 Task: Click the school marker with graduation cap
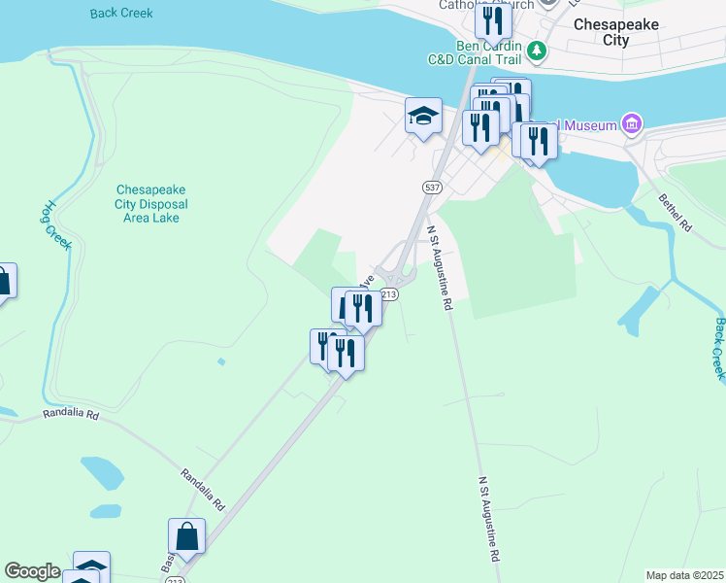[423, 117]
